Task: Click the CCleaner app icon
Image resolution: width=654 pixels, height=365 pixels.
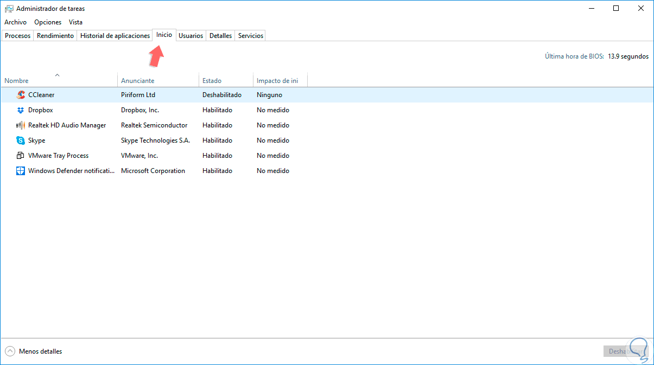Action: 21,95
